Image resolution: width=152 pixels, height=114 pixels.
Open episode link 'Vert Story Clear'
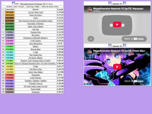[35, 69]
